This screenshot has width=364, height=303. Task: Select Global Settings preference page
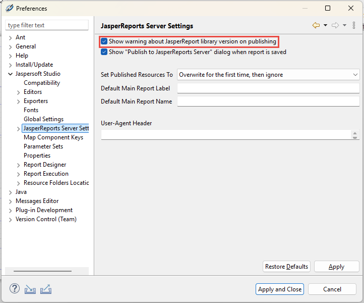click(x=43, y=119)
